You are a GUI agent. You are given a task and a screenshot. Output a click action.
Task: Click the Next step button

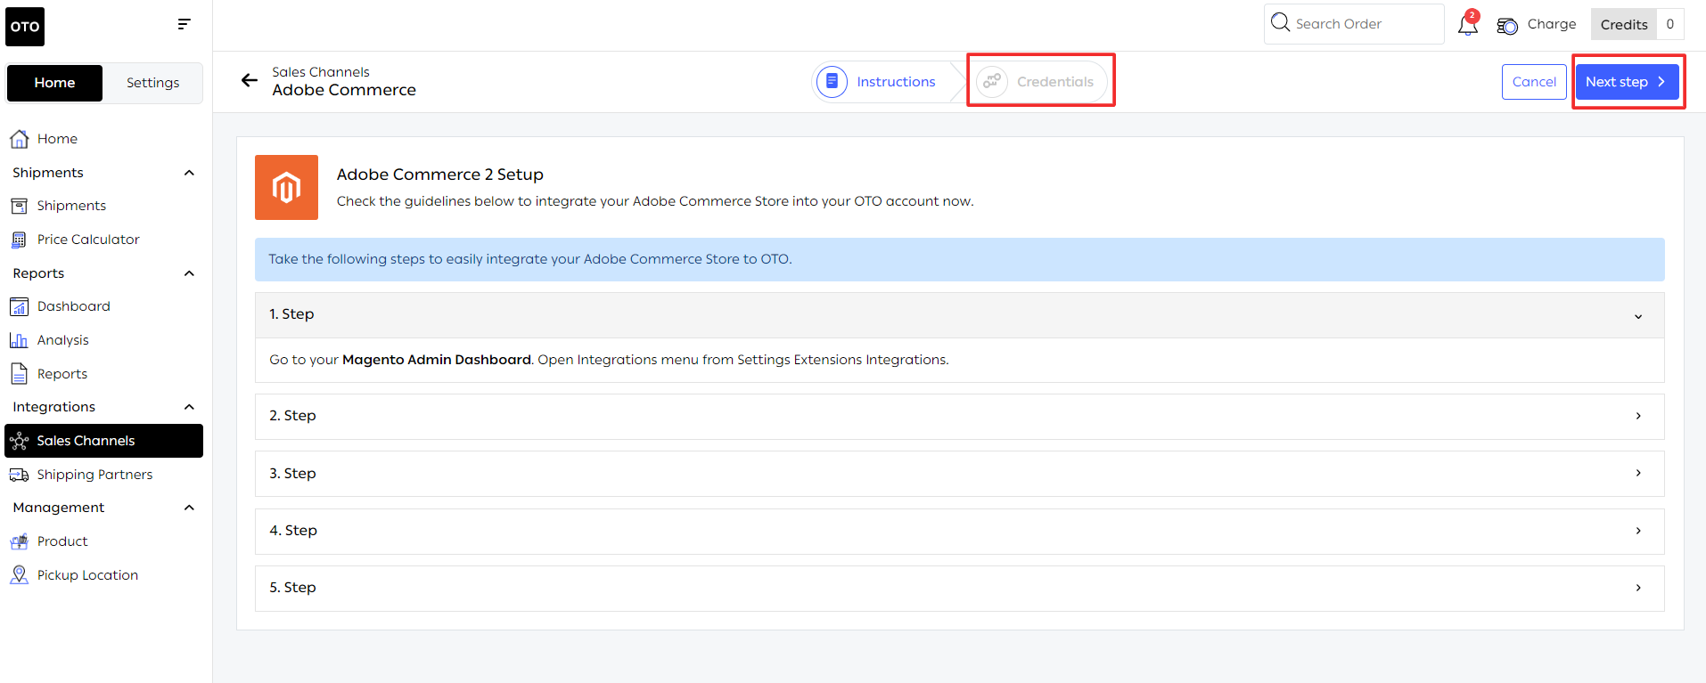pyautogui.click(x=1627, y=82)
